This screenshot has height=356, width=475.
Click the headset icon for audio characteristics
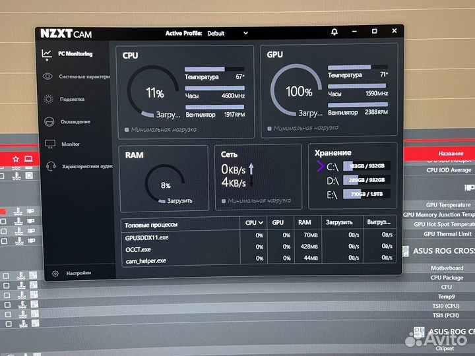click(x=51, y=166)
